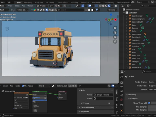Screen dimensions: 156x117
Task: Click the light data icon on Point.001 row
Action: pyautogui.click(x=145, y=55)
